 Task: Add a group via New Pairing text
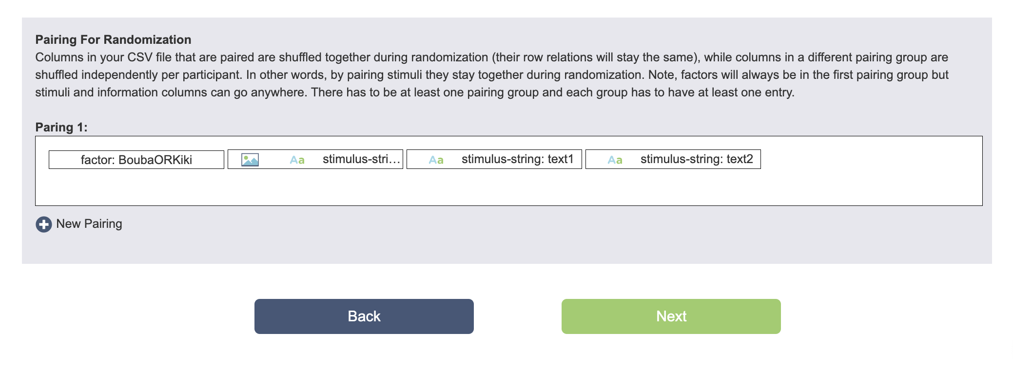89,224
